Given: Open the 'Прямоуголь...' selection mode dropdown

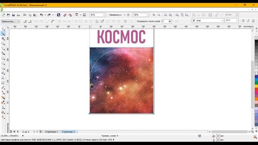Looking at the screenshot, I should (10, 21).
